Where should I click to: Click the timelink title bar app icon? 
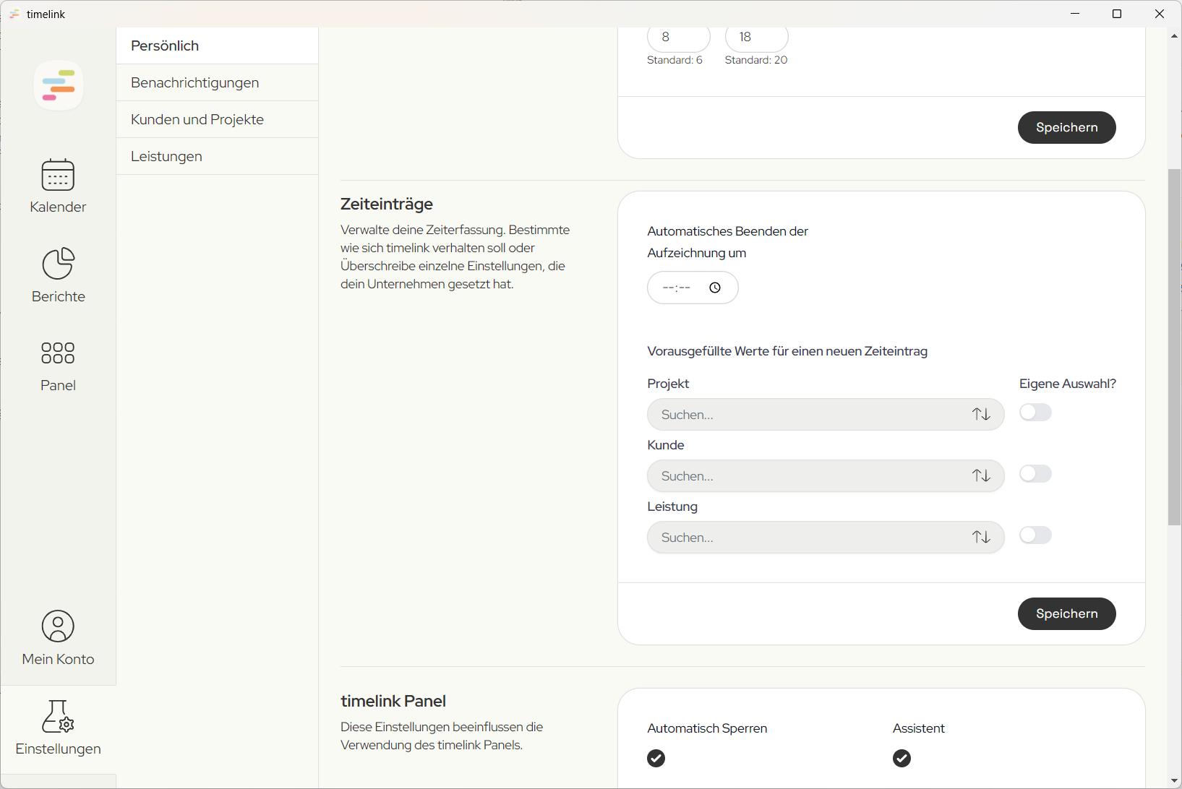pos(14,14)
